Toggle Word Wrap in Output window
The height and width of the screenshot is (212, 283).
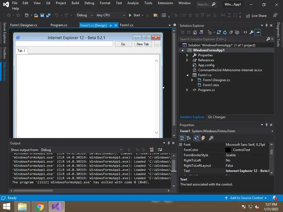point(160,150)
